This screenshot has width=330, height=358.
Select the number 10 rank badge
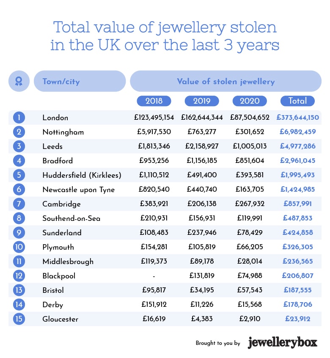(19, 247)
